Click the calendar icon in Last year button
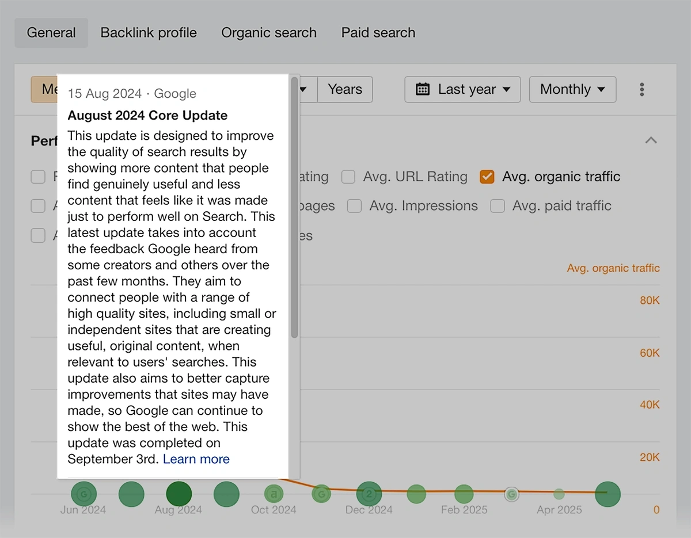 (423, 89)
